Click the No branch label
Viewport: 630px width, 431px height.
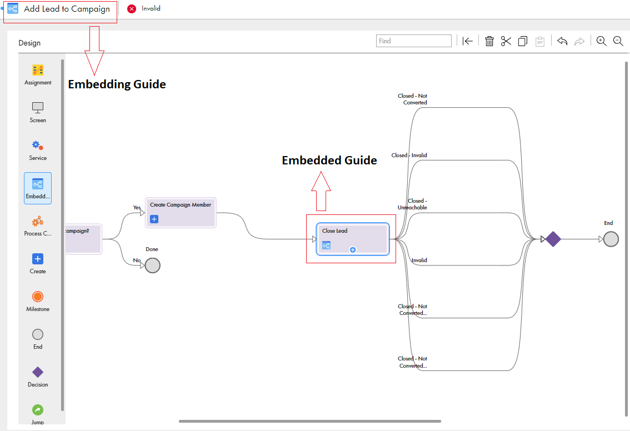(x=137, y=260)
